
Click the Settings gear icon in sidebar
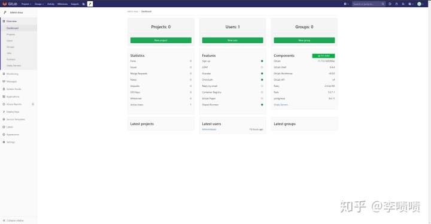click(x=4, y=143)
